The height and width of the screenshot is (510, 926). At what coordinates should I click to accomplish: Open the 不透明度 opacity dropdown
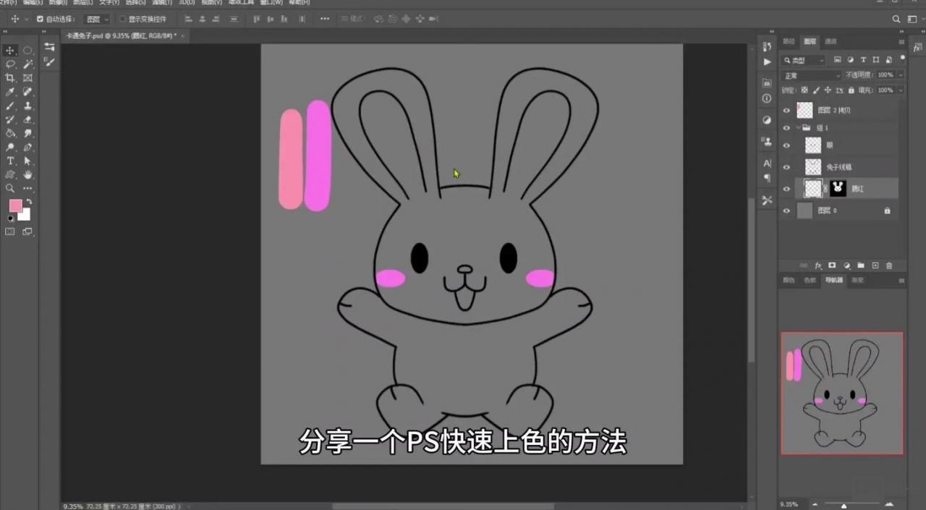(900, 75)
